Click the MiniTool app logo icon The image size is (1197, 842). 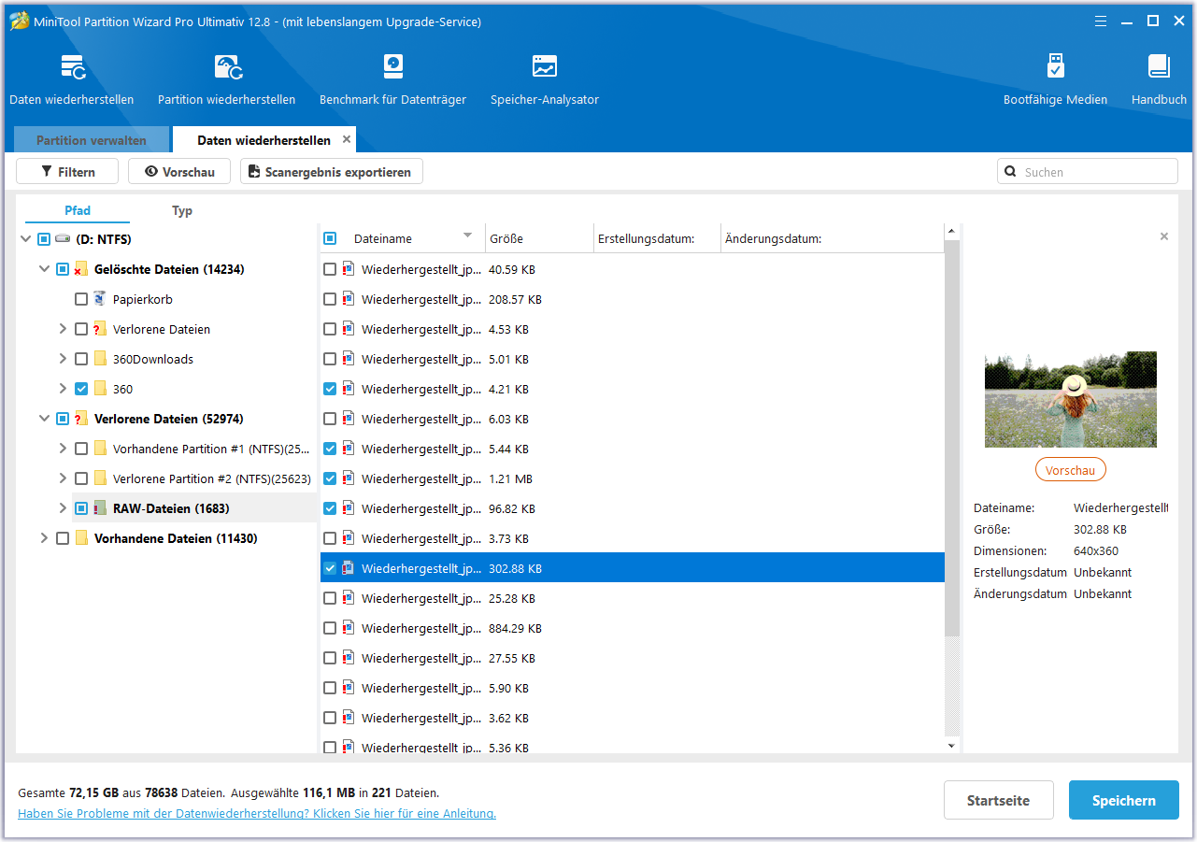click(19, 21)
